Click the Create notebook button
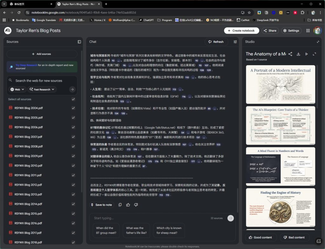Viewport: 325px width, 249px height. click(x=241, y=31)
